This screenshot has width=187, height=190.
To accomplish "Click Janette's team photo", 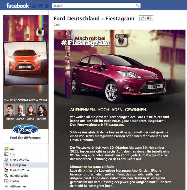I will tap(42, 110).
